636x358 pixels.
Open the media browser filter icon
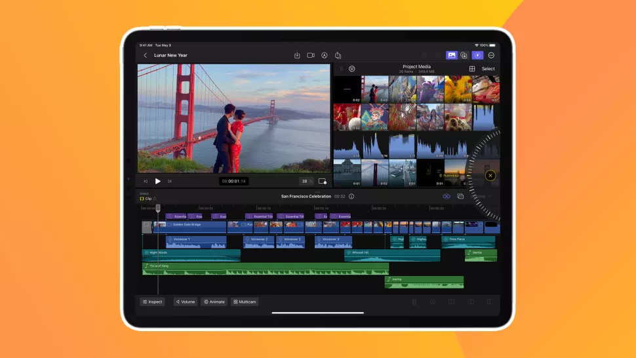(x=352, y=69)
